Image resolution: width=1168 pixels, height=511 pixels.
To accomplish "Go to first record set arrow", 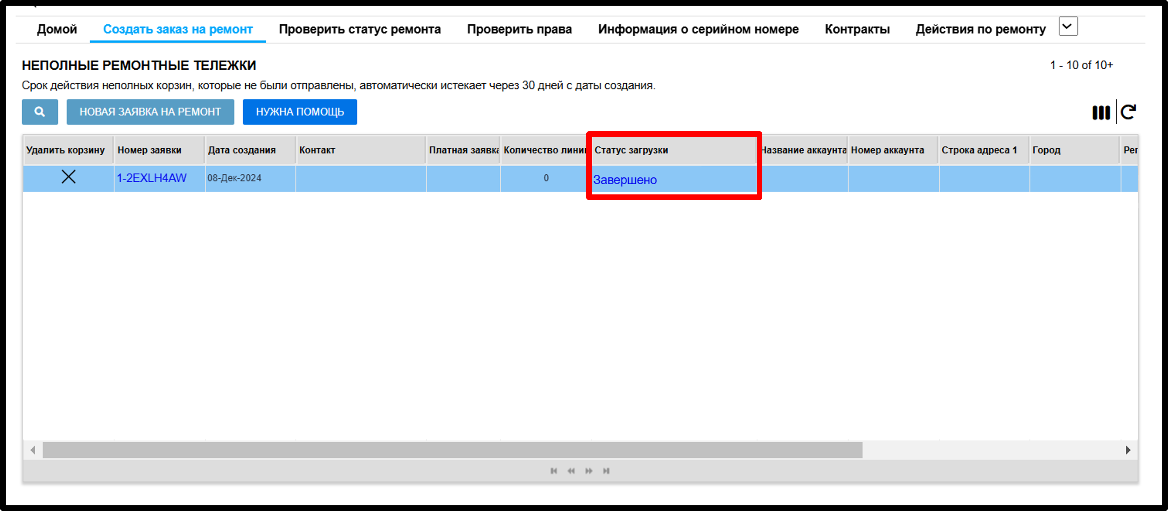I will [x=554, y=471].
